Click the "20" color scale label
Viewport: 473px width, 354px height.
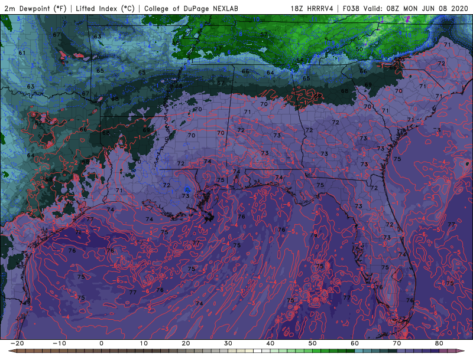(186, 343)
